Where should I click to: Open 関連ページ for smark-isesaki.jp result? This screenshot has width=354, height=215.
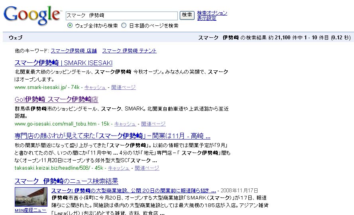click(x=124, y=87)
